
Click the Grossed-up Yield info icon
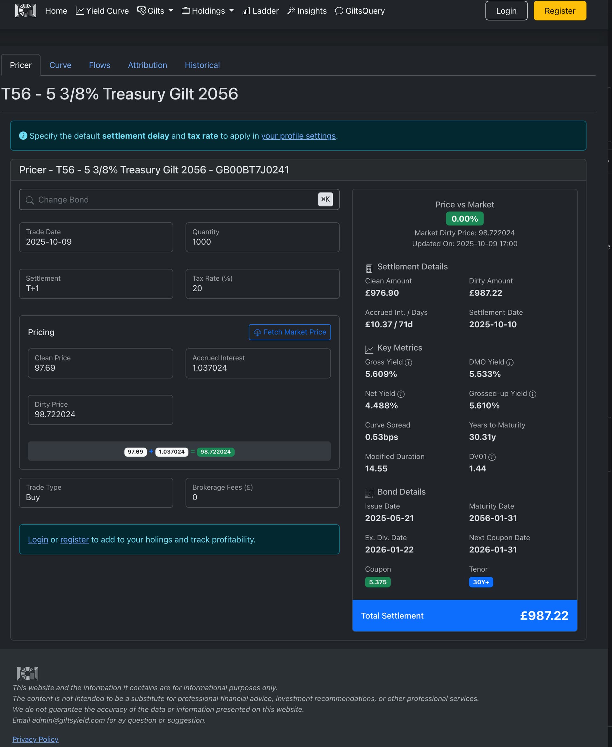pos(533,394)
